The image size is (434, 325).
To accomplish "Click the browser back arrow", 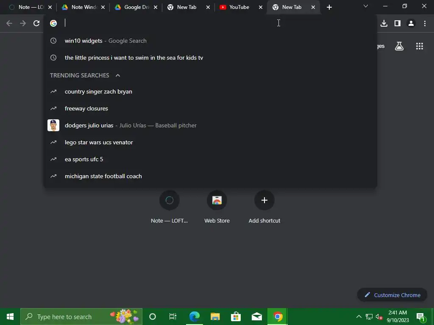I will [9, 23].
